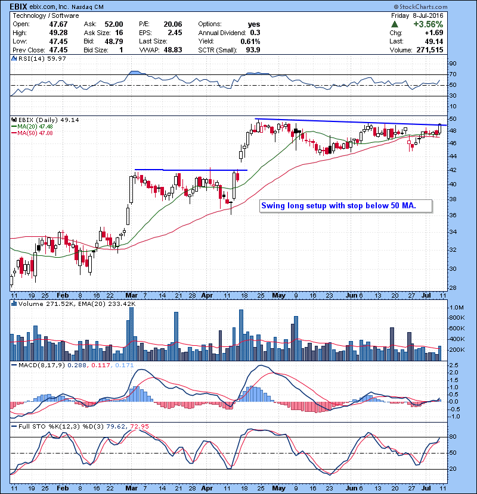Screen dimensions: 477x494
Task: Click the Full STO legend marker
Action: (x=14, y=426)
